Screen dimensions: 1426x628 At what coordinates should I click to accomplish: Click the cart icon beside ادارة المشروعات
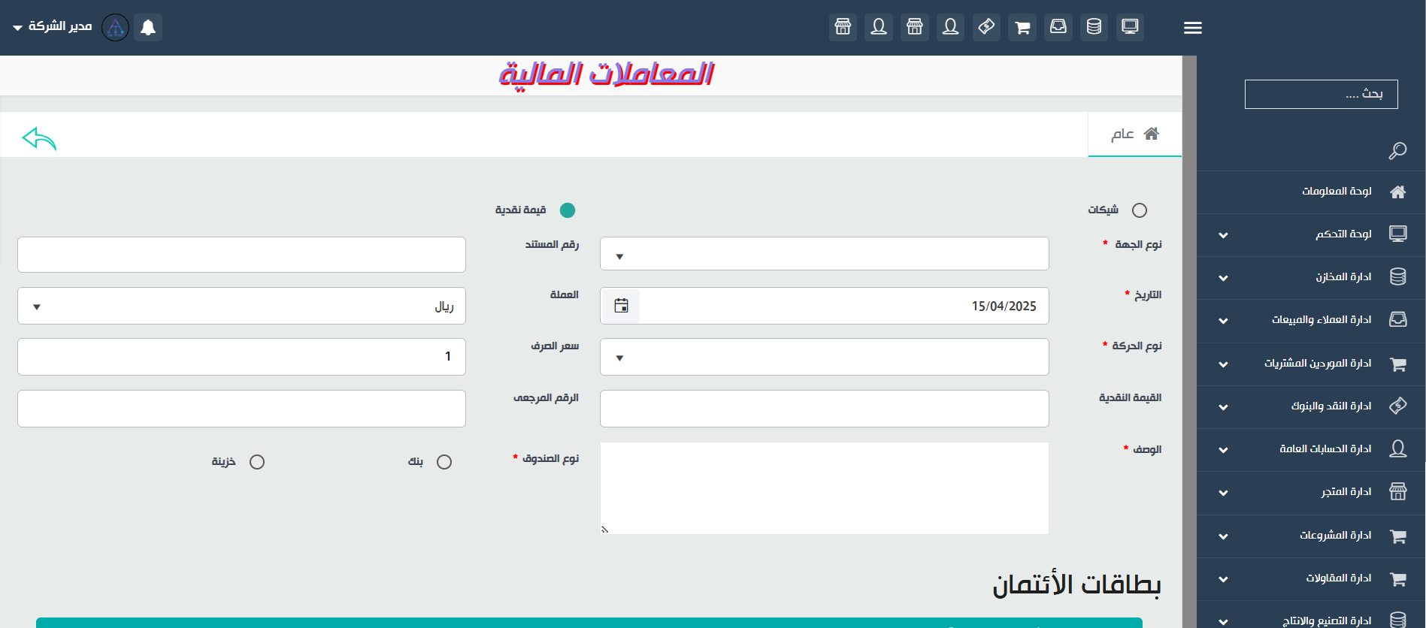click(x=1397, y=536)
